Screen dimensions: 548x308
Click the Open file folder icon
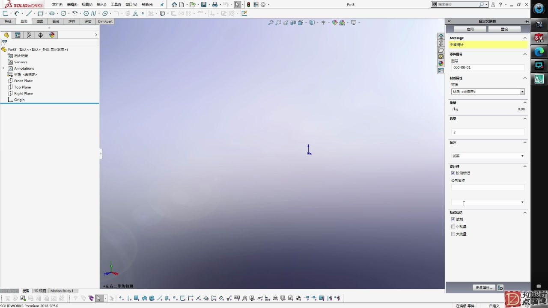click(192, 5)
